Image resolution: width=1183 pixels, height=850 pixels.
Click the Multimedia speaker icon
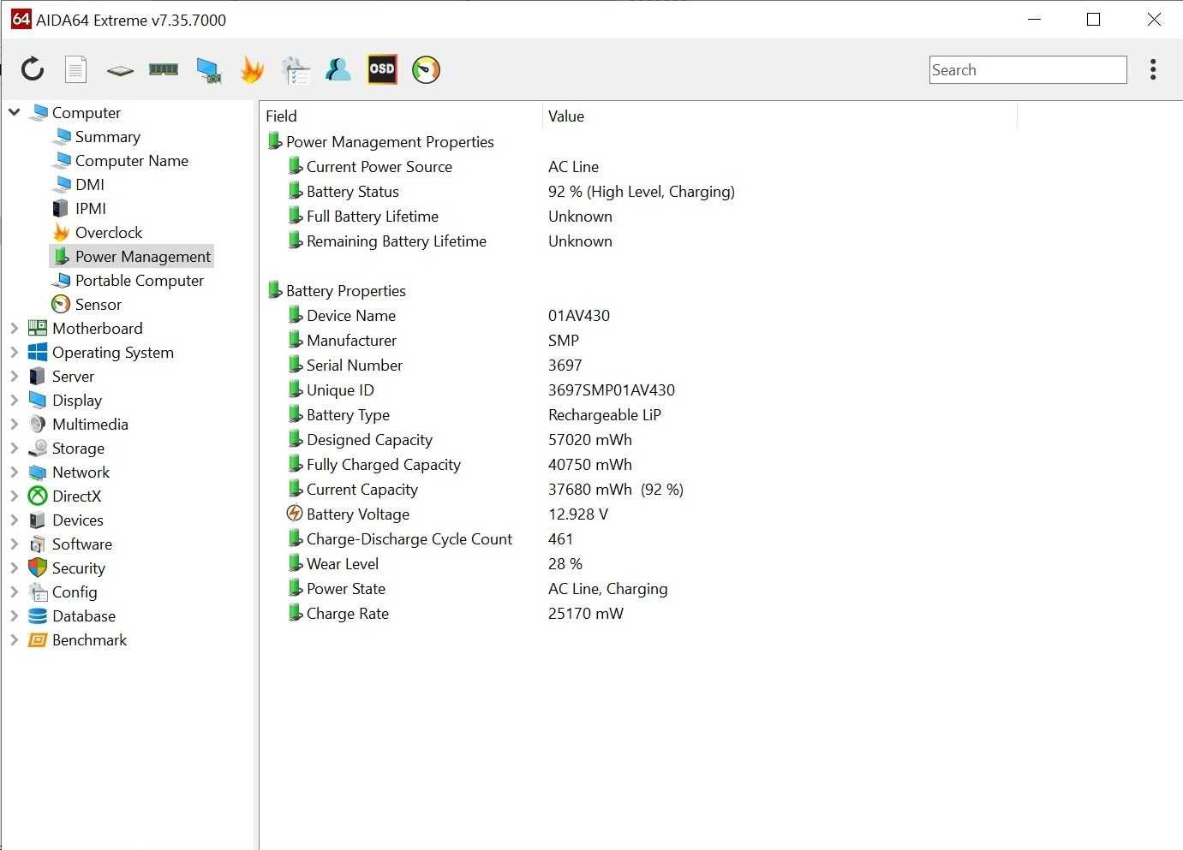(x=38, y=424)
